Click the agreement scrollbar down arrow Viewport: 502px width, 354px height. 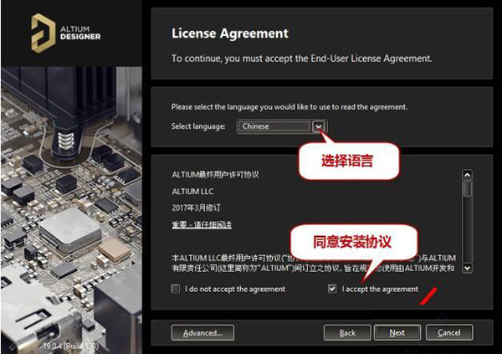pyautogui.click(x=468, y=268)
